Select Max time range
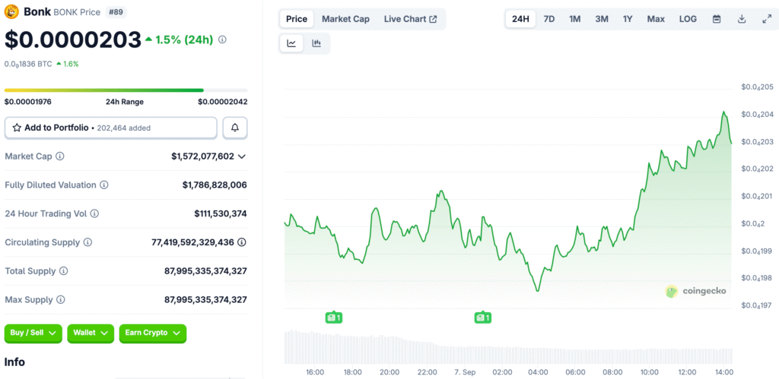Image resolution: width=779 pixels, height=379 pixels. pos(656,19)
